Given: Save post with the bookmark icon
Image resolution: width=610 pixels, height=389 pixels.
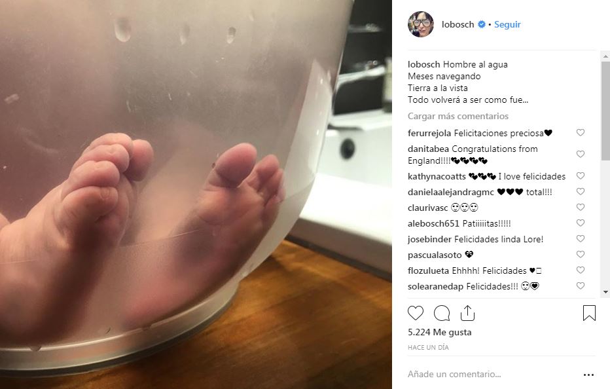Looking at the screenshot, I should (x=589, y=313).
